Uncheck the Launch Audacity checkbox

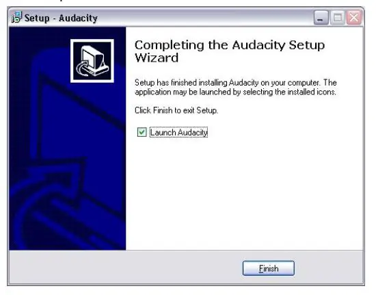pyautogui.click(x=142, y=132)
